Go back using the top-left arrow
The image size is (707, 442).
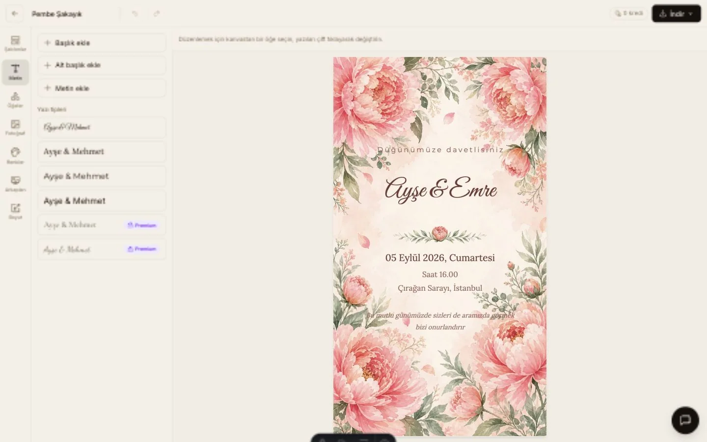click(15, 14)
